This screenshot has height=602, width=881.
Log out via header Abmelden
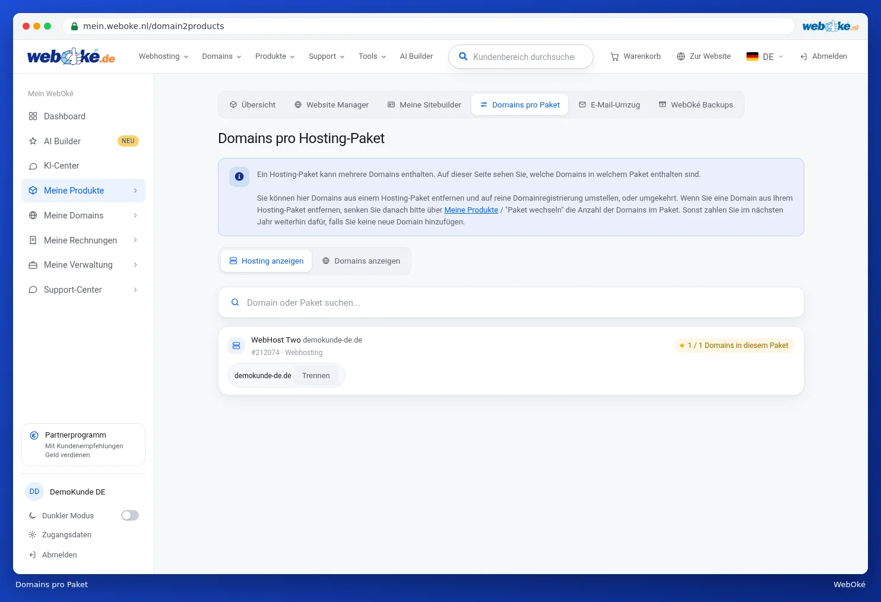point(823,56)
